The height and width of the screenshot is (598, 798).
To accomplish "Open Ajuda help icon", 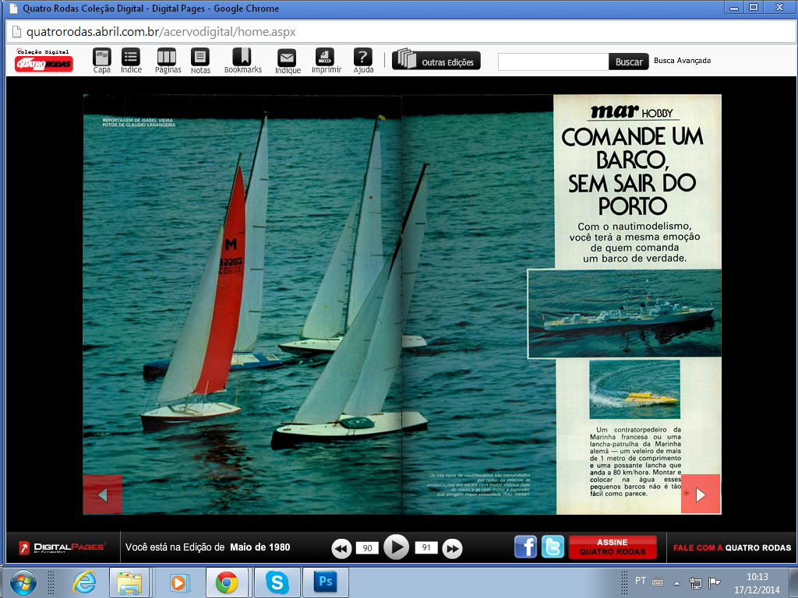I will pos(363,58).
